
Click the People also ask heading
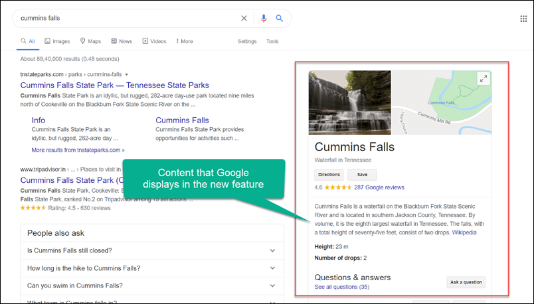pos(56,233)
